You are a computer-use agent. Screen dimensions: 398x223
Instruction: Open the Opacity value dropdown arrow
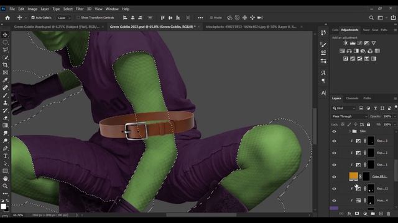pos(395,116)
